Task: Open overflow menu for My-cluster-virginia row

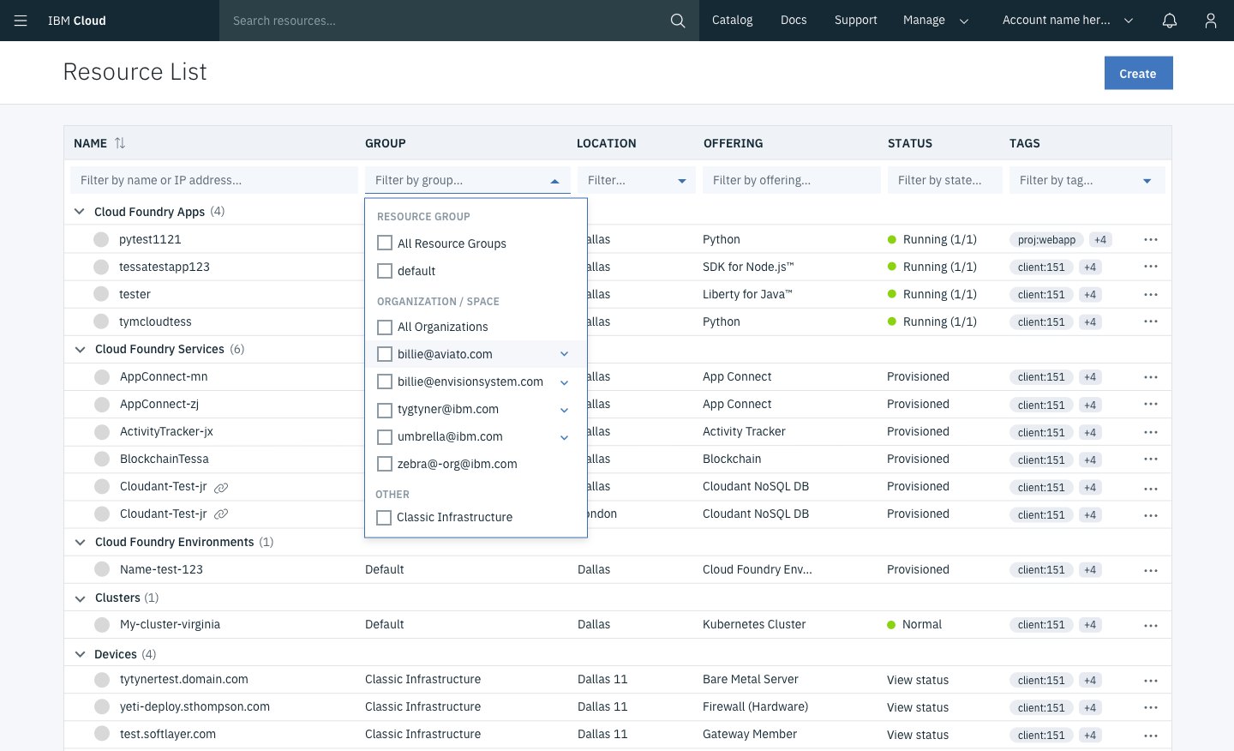Action: [x=1151, y=624]
